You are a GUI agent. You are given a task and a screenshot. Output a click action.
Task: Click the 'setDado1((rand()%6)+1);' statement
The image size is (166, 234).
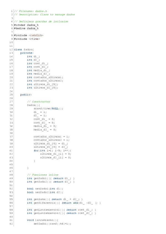pyautogui.click(x=53, y=224)
